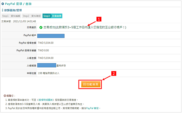
Task: Click the info icon before 提醒您
Action: 5,96
